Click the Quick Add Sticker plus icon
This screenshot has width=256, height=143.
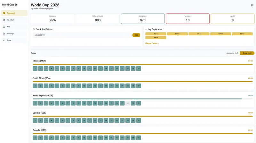pos(34,29)
